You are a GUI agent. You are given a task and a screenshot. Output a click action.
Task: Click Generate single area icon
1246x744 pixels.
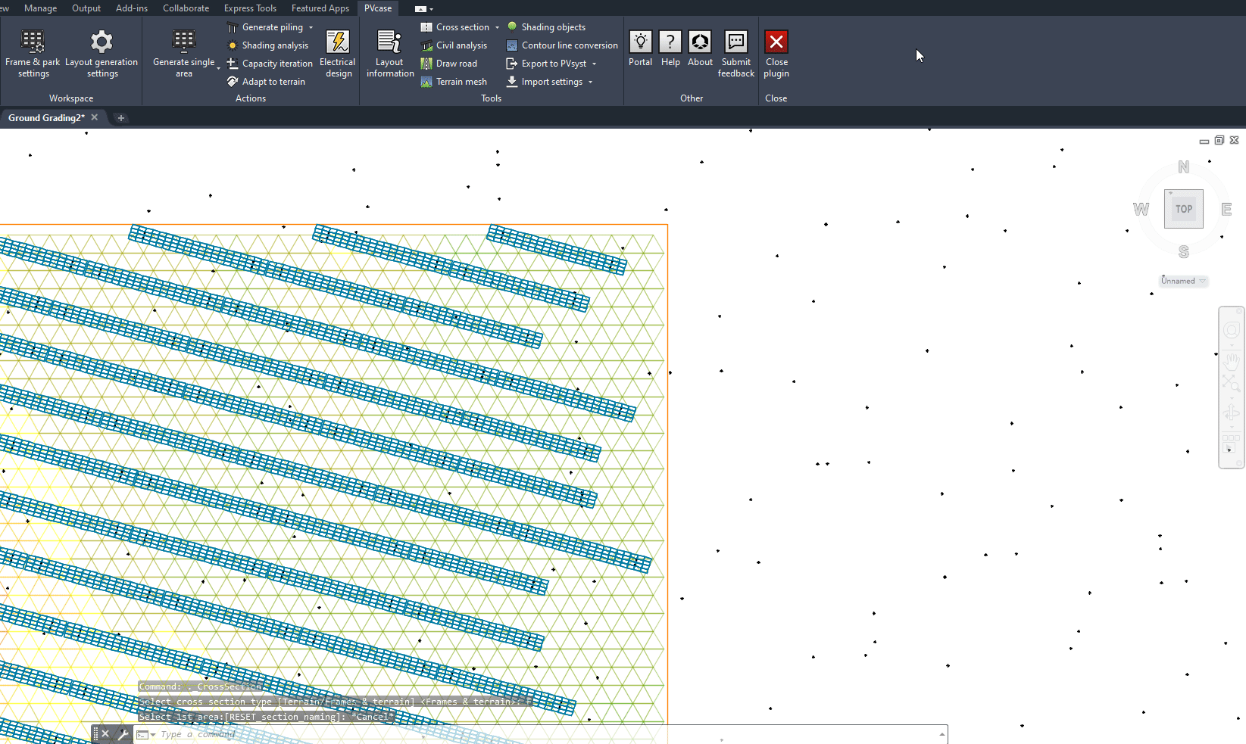[x=184, y=41]
